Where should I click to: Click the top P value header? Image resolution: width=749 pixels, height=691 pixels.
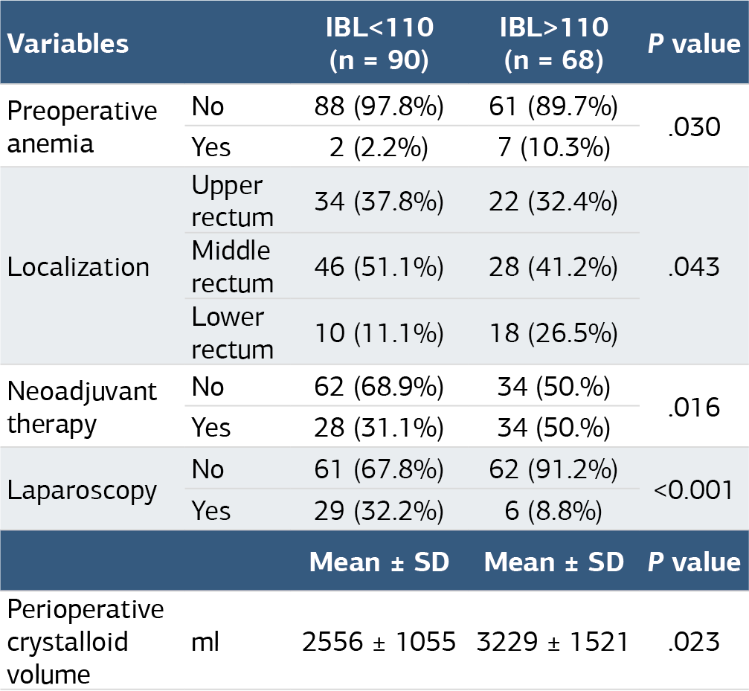694,43
